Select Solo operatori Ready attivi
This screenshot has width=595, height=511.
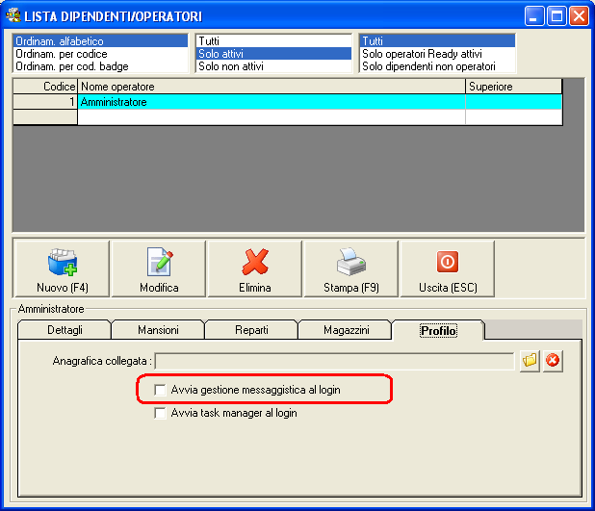click(x=437, y=54)
